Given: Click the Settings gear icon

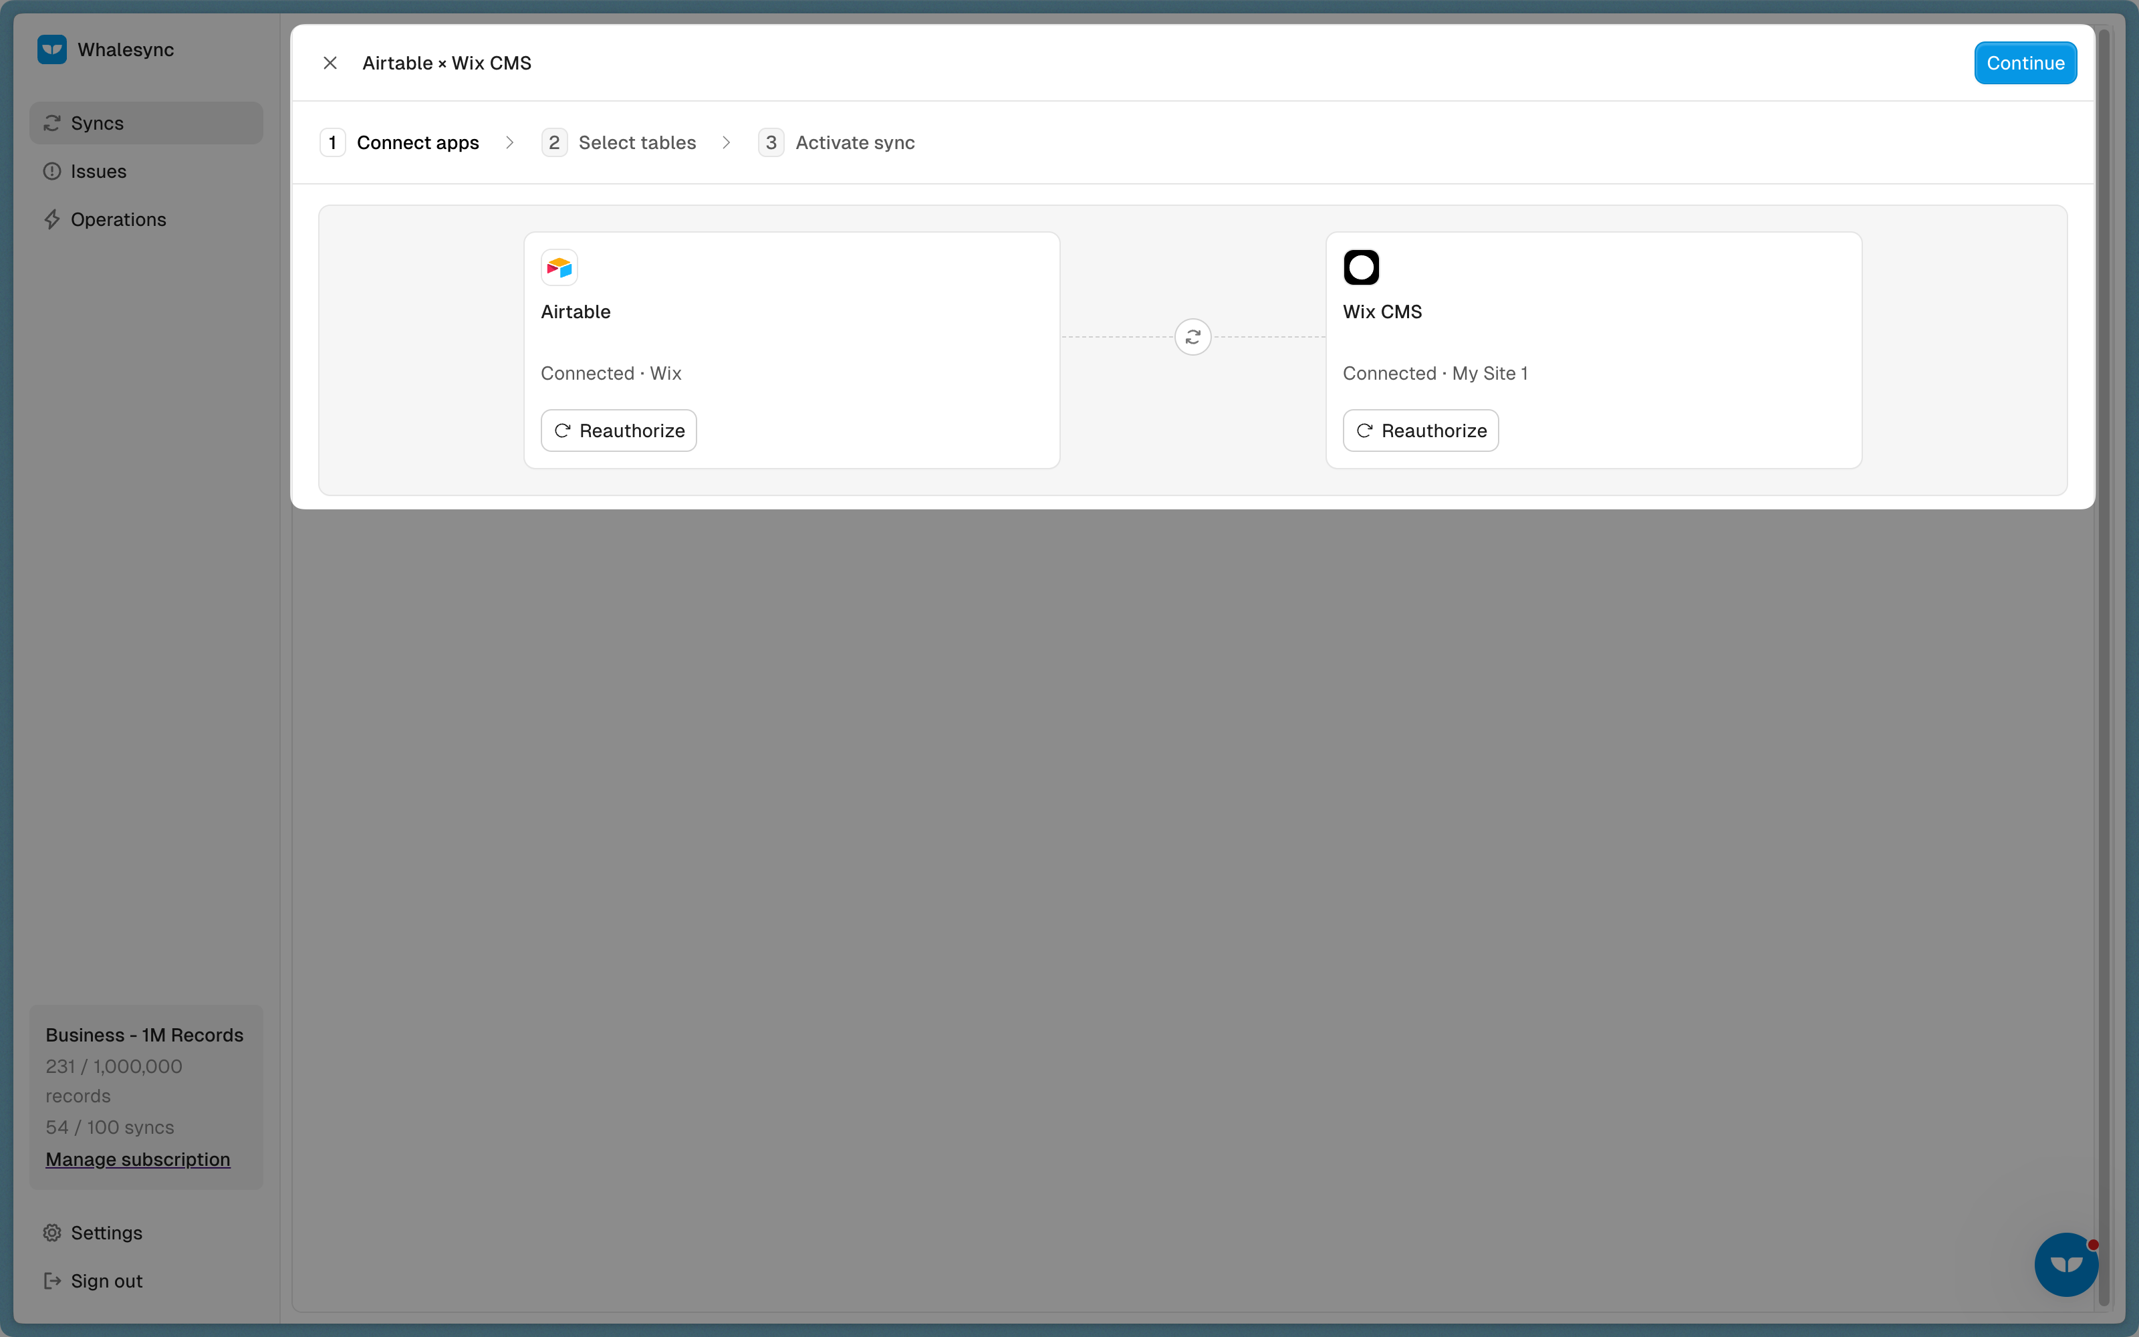Looking at the screenshot, I should [x=52, y=1233].
